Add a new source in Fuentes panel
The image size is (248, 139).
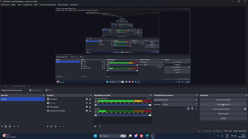click(x=48, y=126)
